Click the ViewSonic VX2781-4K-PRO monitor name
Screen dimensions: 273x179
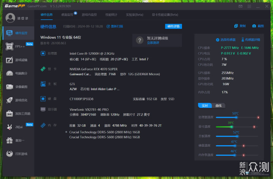click(x=89, y=109)
